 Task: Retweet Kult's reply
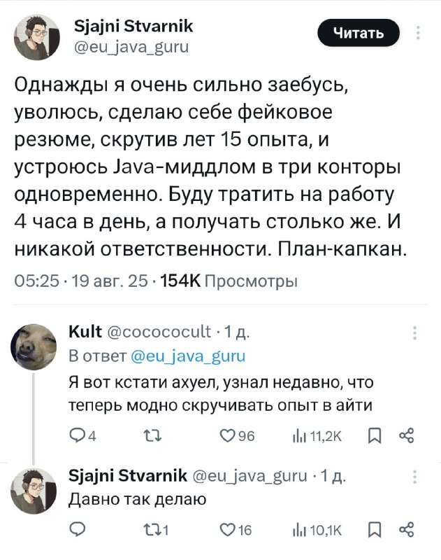pyautogui.click(x=152, y=435)
